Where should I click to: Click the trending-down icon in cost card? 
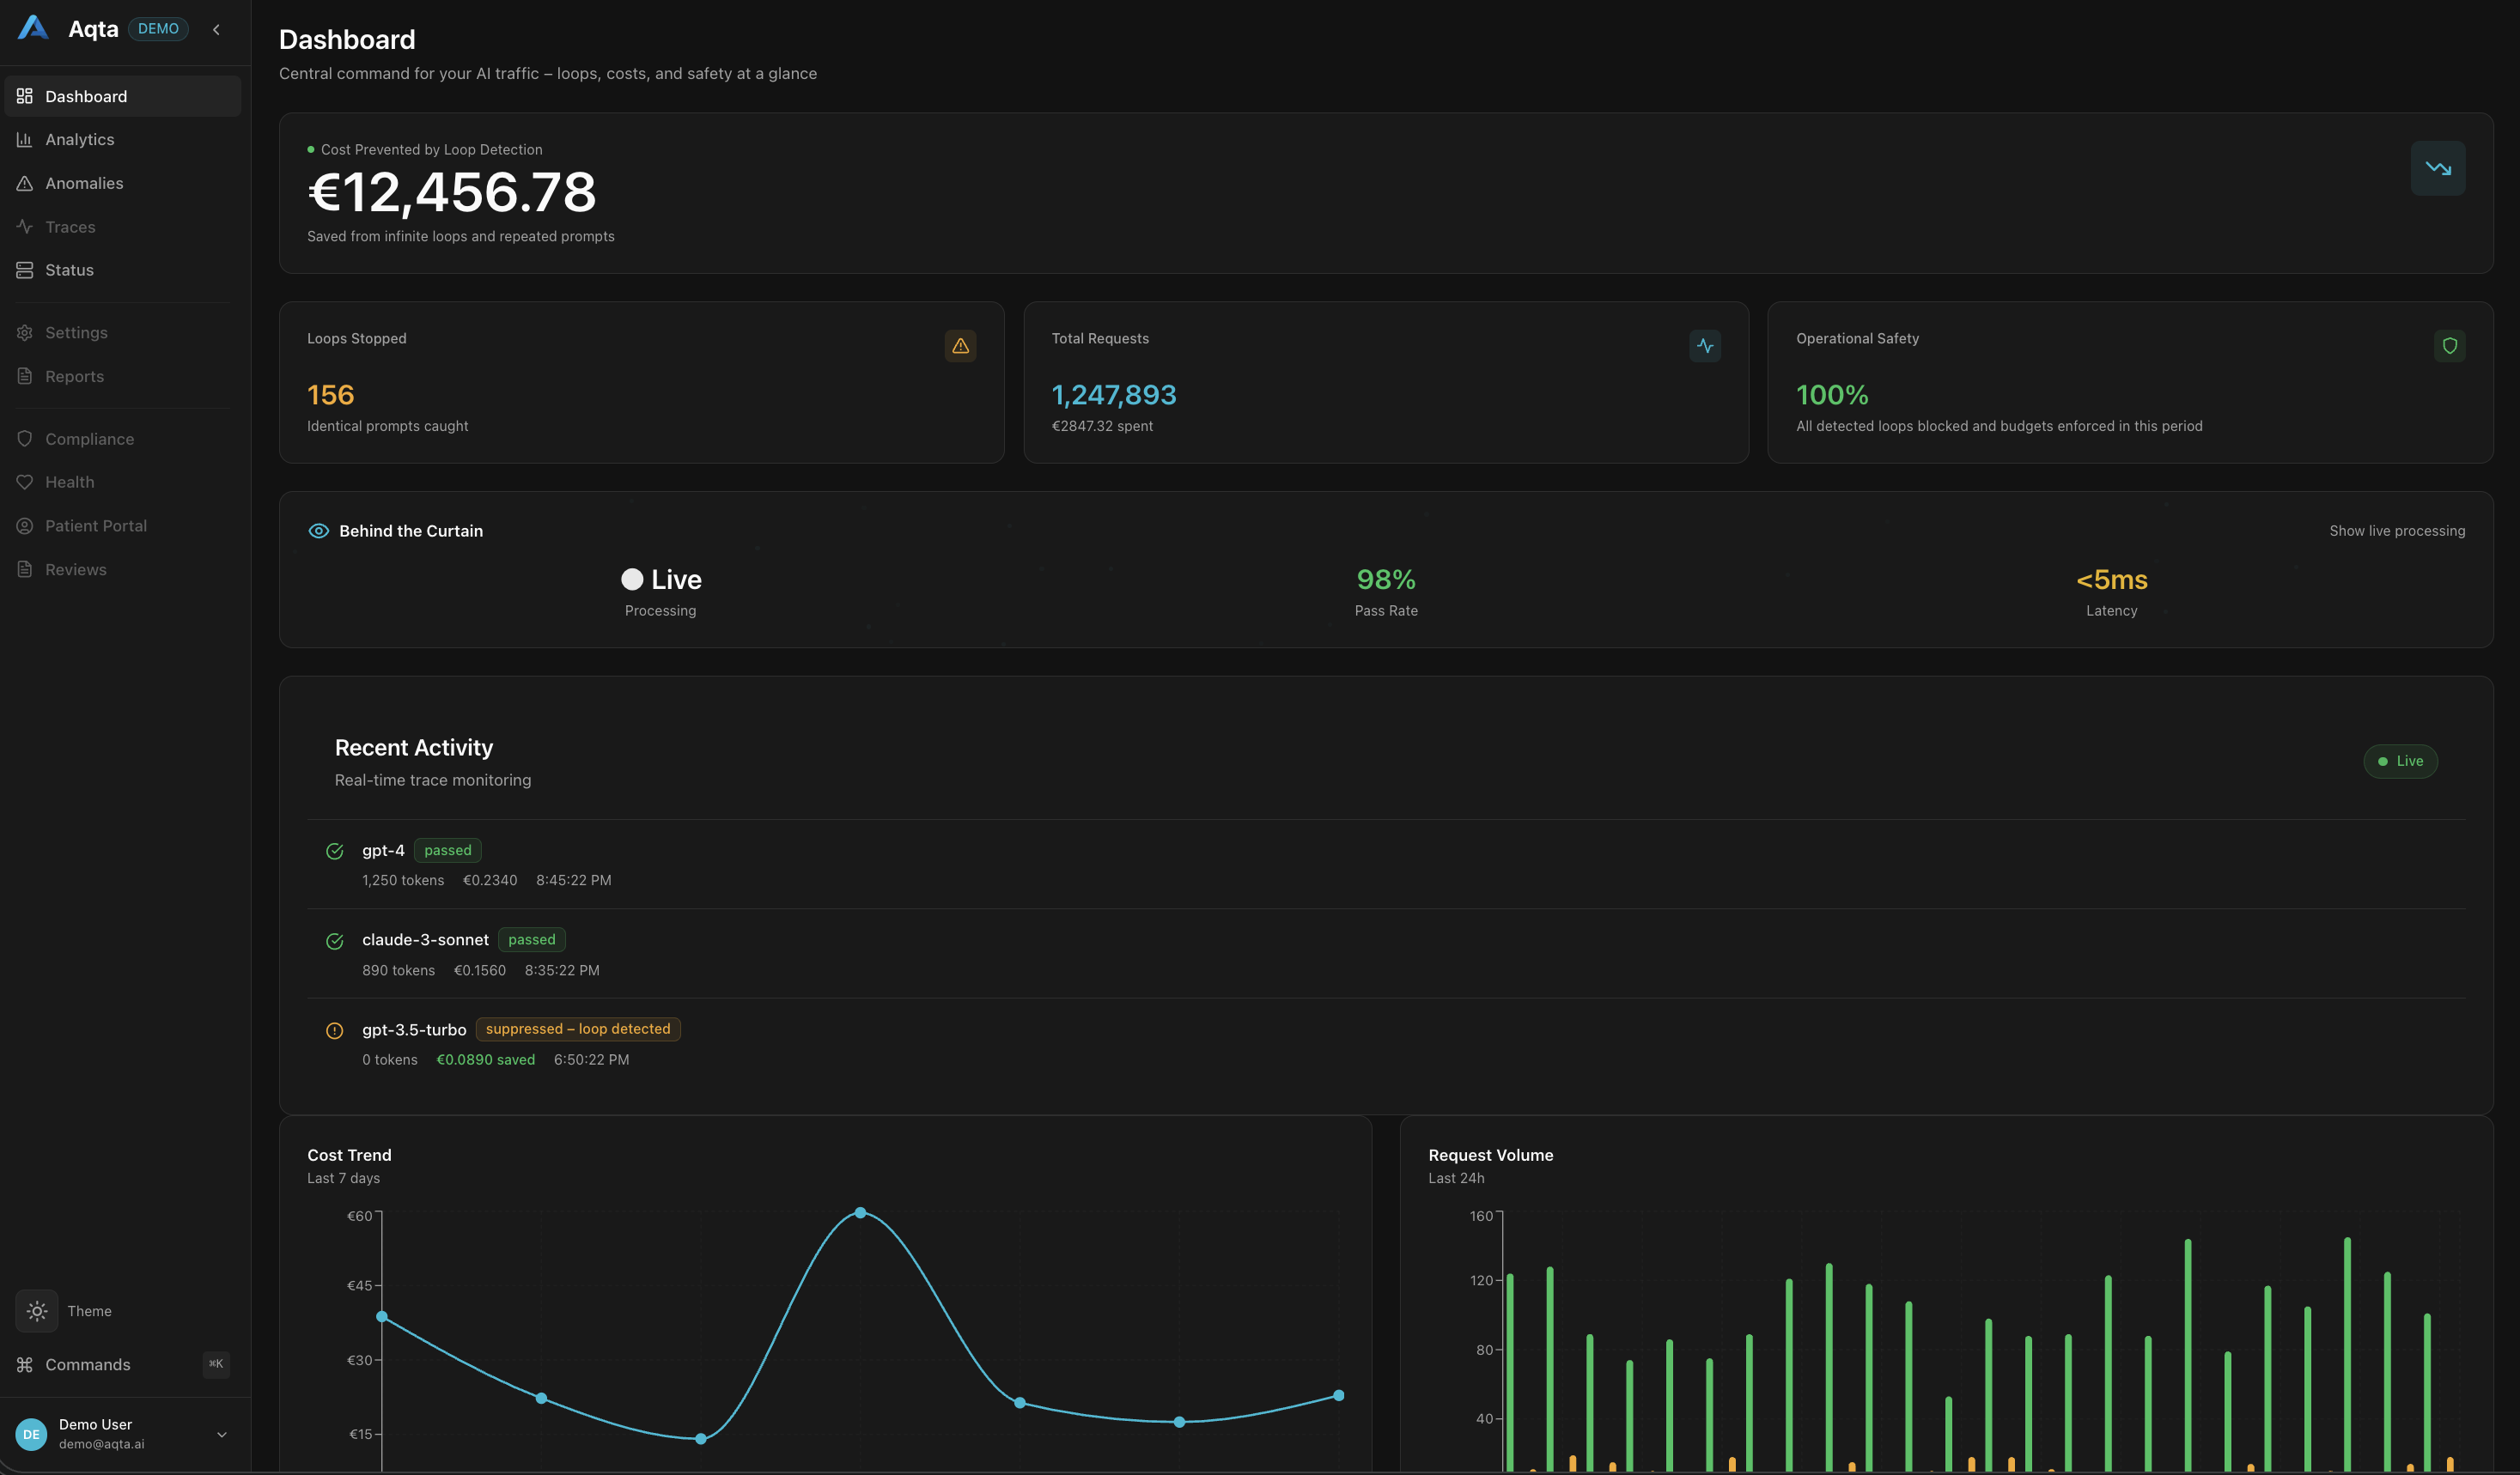pos(2437,168)
